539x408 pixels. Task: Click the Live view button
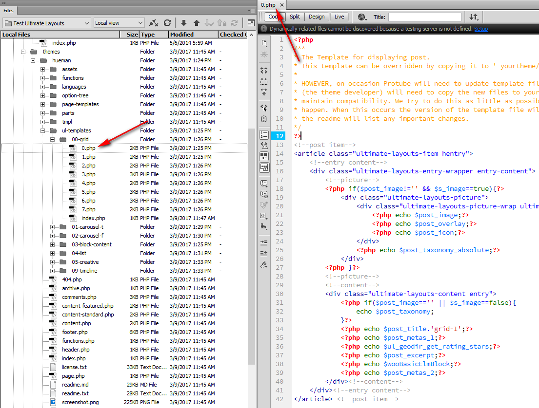[x=339, y=17]
